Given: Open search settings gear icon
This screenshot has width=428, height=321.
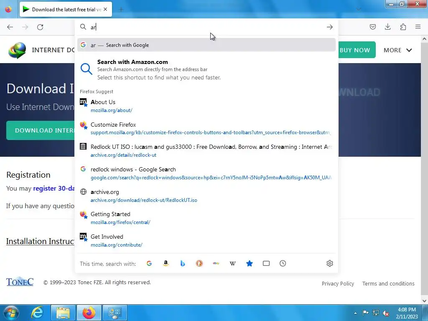Looking at the screenshot, I should 330,263.
